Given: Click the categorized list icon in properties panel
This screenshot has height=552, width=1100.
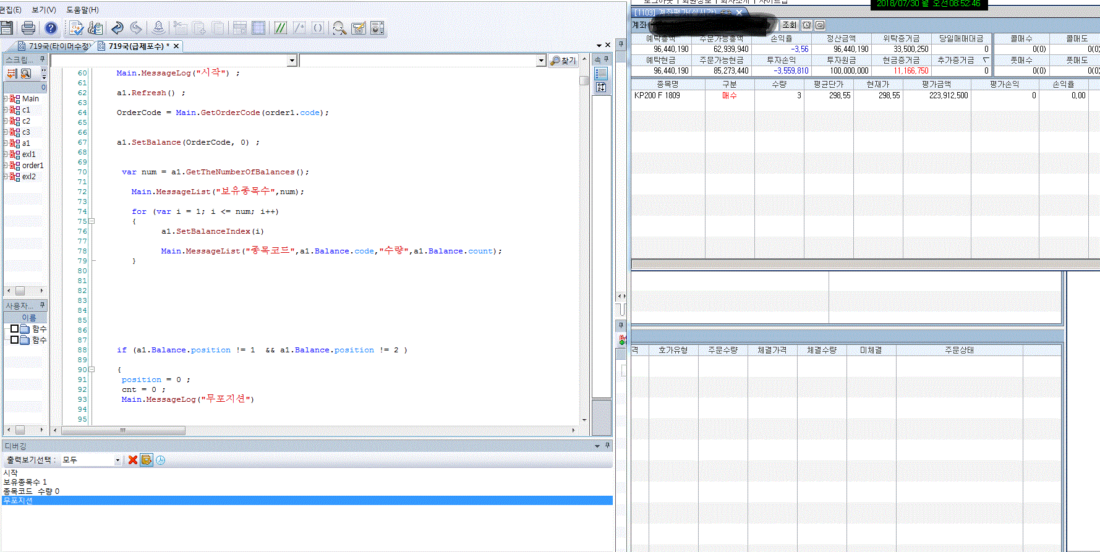Looking at the screenshot, I should [600, 74].
